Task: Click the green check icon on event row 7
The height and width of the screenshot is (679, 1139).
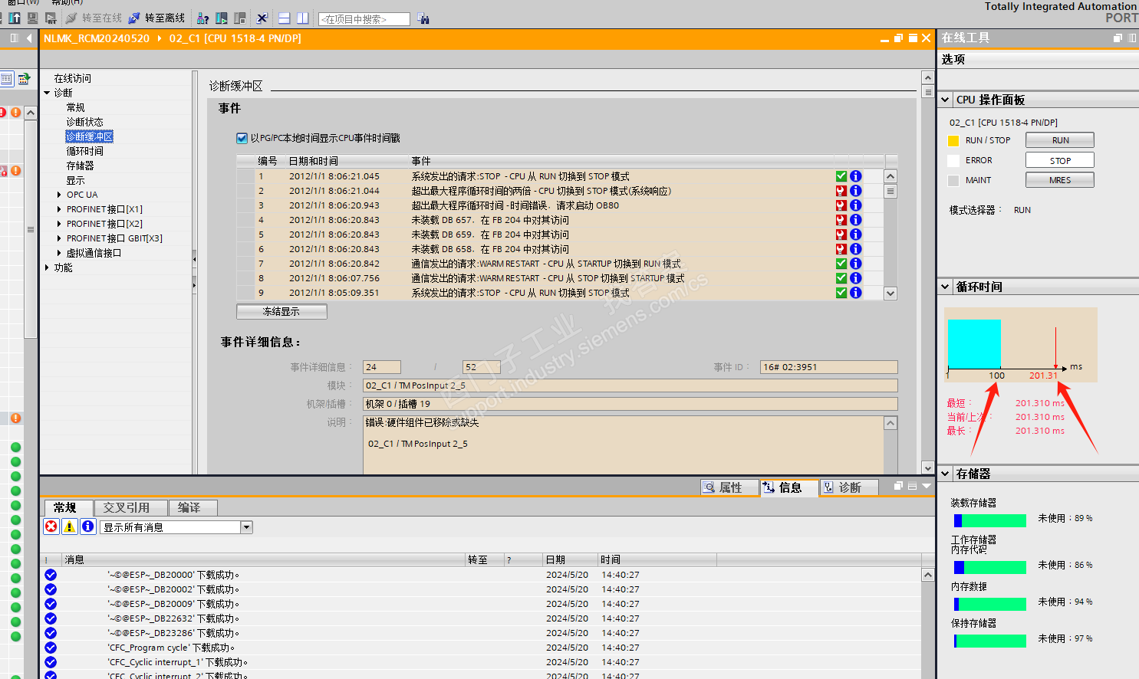Action: click(x=841, y=264)
